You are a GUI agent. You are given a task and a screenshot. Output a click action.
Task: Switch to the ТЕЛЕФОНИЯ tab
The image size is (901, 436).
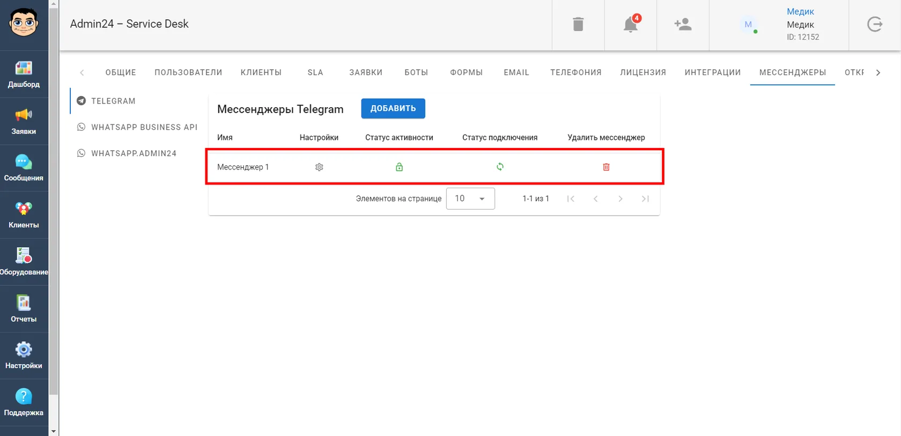click(576, 72)
